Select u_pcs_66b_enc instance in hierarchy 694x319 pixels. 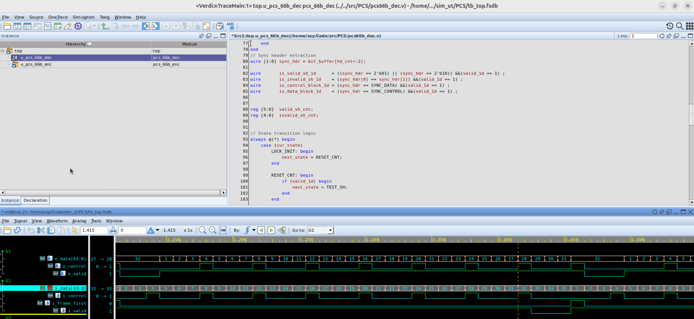coord(36,64)
